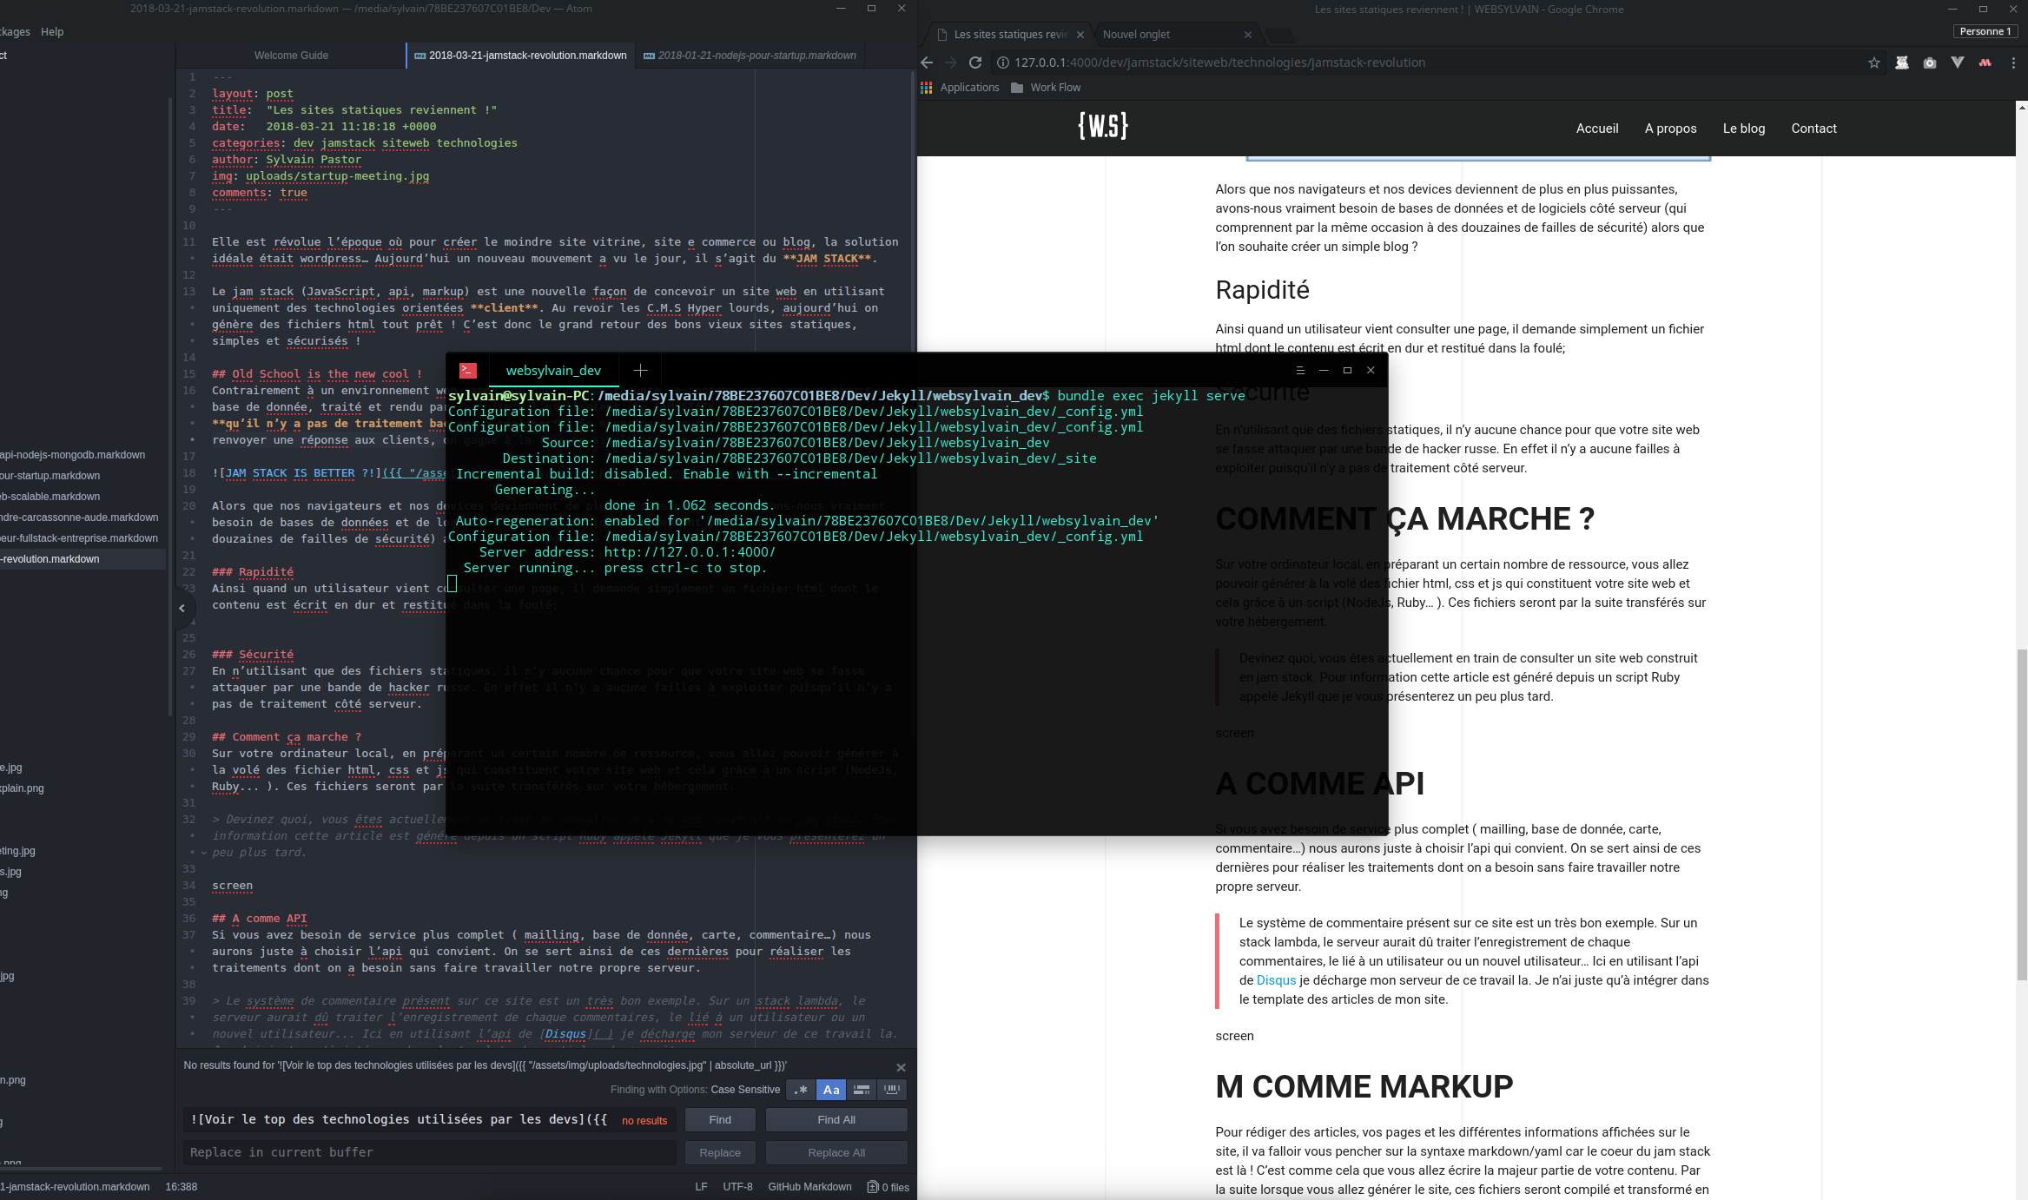Click the V-shaped extension icon in Chrome
This screenshot has width=2028, height=1200.
pos(1958,63)
